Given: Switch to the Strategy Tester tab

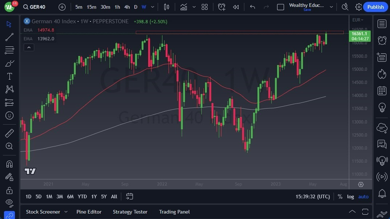Looking at the screenshot, I should pos(130,212).
